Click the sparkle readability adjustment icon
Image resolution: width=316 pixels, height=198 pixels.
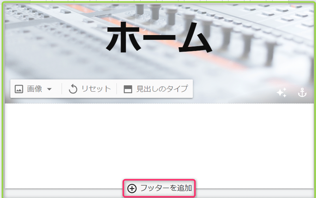click(x=282, y=93)
